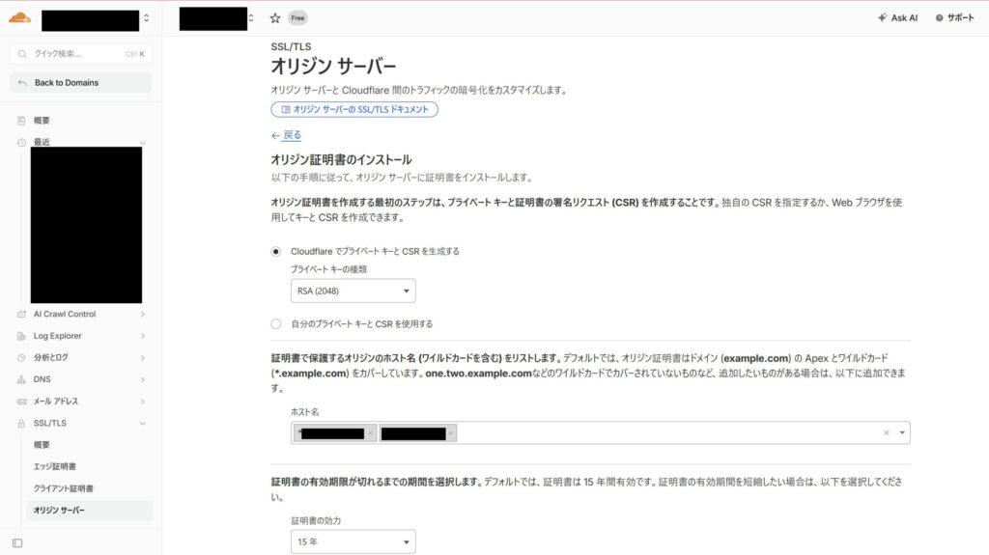Click the SSL/TLS lock icon

[x=21, y=423]
